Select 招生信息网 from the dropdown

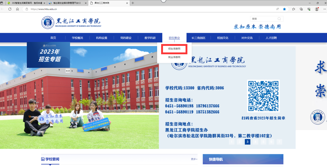174,49
